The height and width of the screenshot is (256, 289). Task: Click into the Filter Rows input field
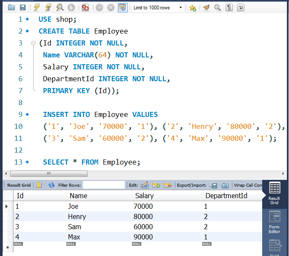point(104,185)
